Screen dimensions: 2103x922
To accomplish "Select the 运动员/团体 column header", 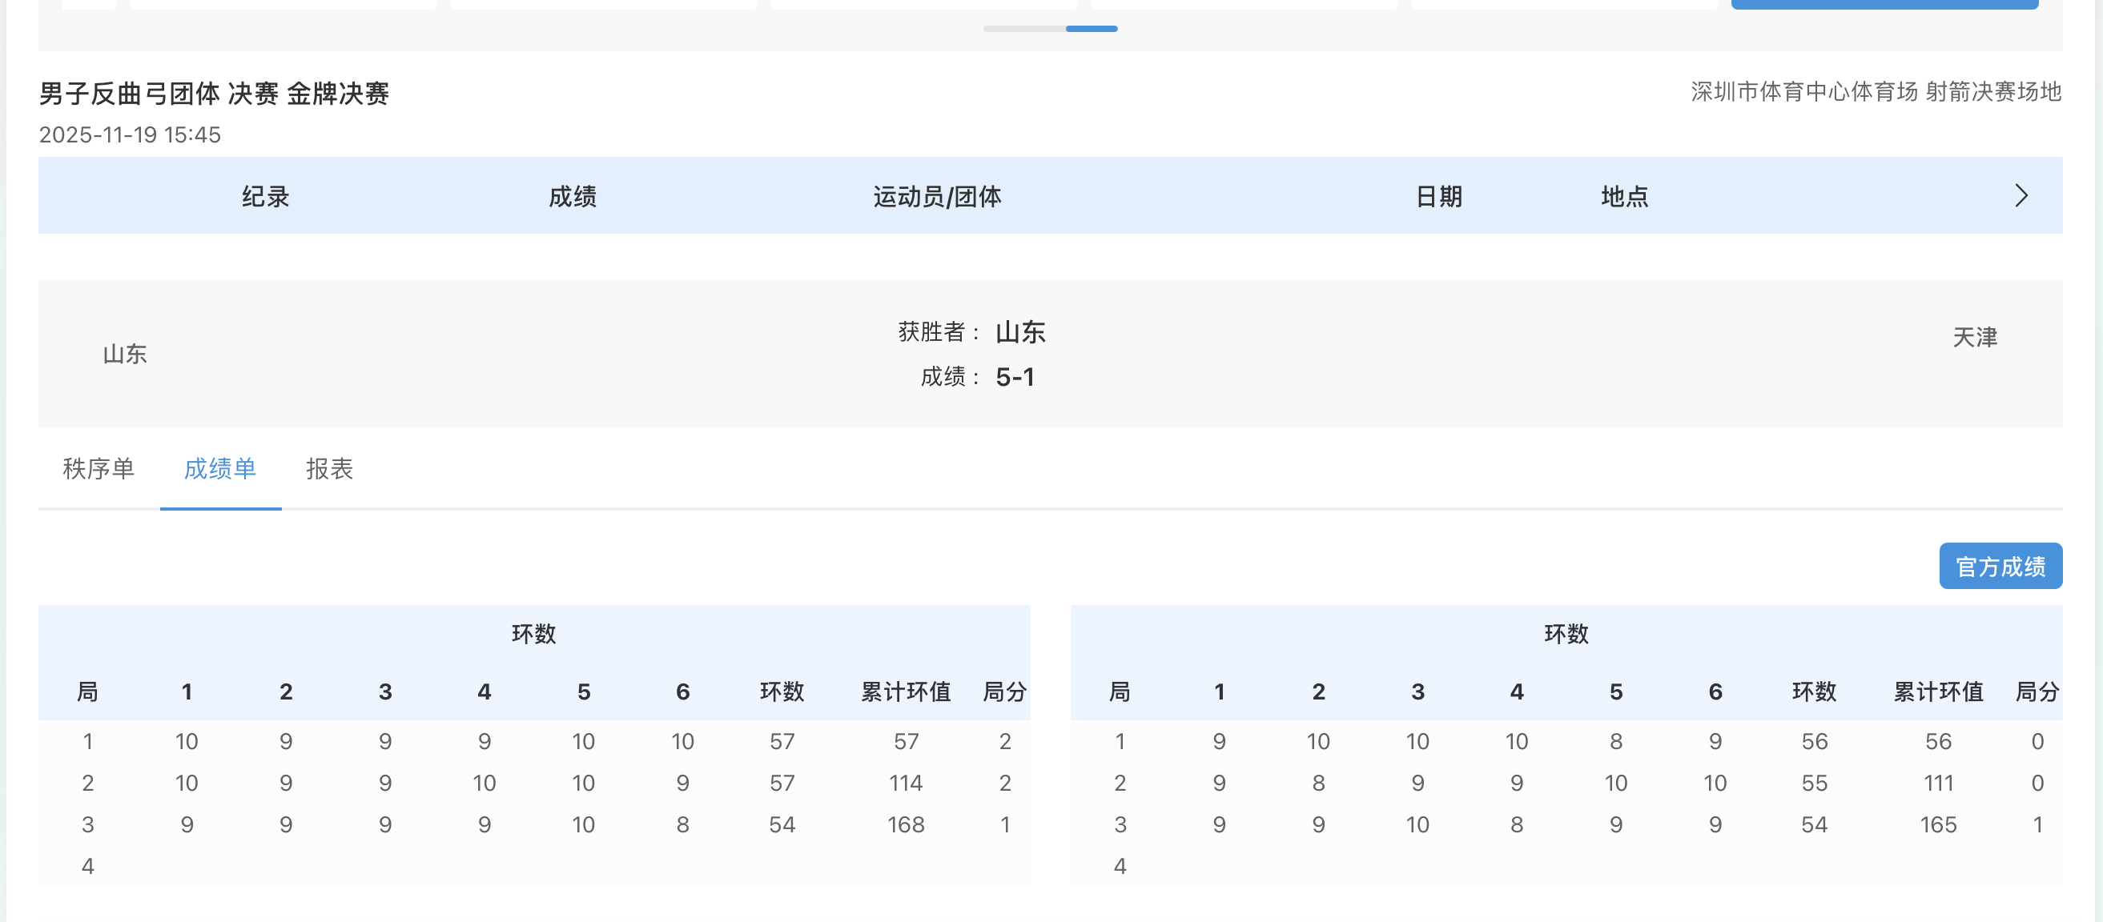I will 937,195.
